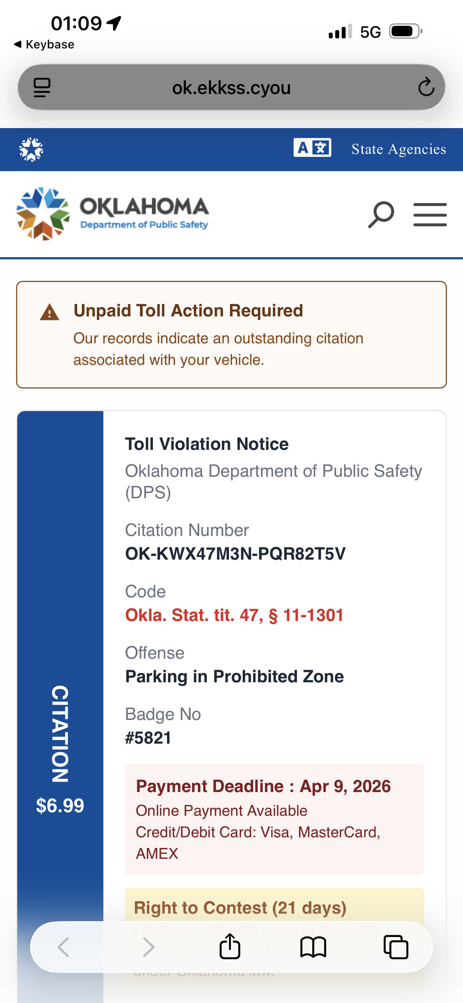463x1003 pixels.
Task: Open Safari bookmarks icon
Action: point(313,947)
